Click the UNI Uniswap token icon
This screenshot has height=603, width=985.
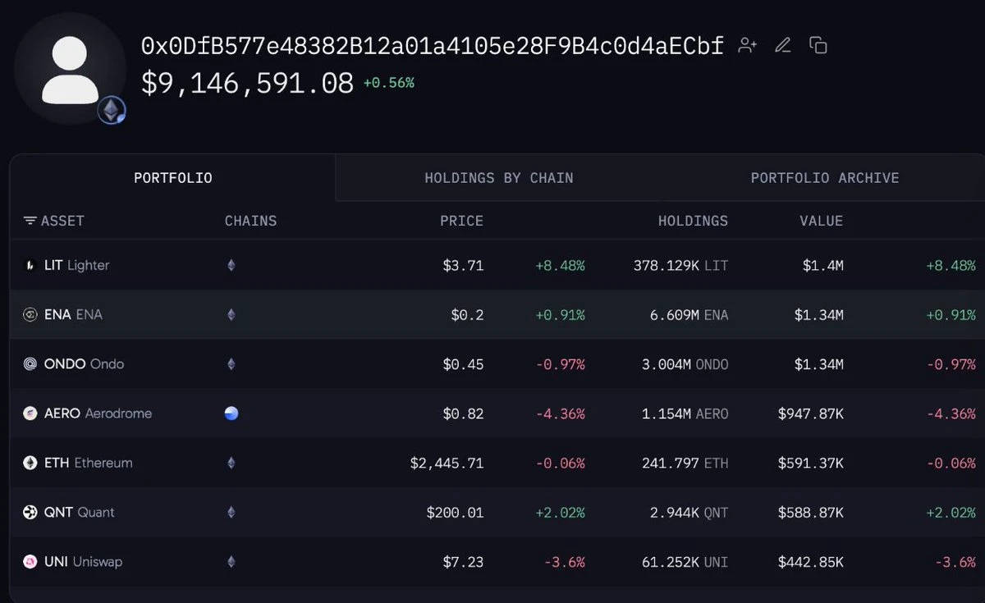pos(30,562)
